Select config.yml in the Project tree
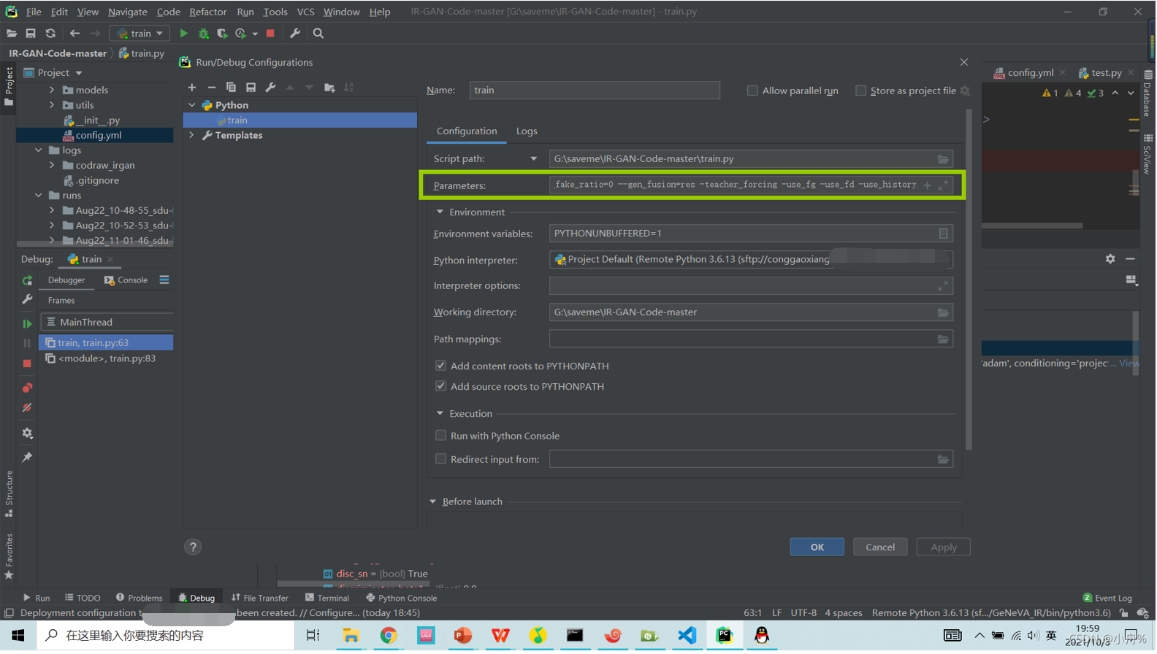 [x=99, y=136]
